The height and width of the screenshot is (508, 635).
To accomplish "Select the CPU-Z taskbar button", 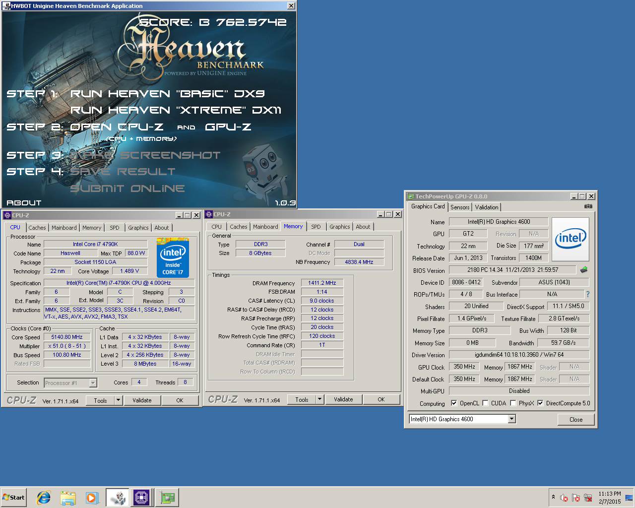I will point(141,498).
